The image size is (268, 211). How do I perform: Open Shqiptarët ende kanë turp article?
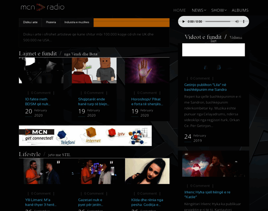pos(93,102)
